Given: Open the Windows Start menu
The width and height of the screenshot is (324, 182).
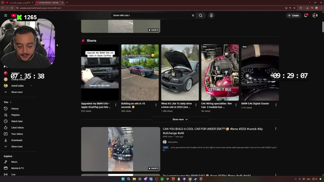Looking at the screenshot, I should coord(123,179).
